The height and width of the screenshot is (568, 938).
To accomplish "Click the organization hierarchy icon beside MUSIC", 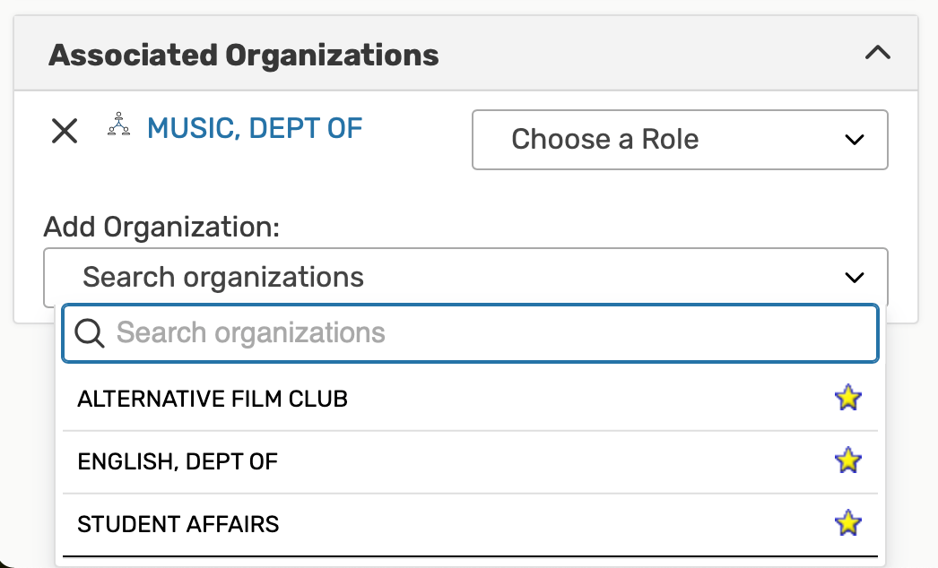I will point(118,125).
